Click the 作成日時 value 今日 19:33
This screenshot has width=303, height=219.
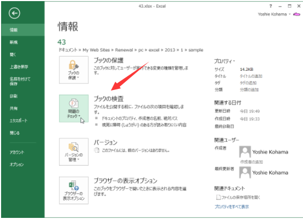point(250,119)
